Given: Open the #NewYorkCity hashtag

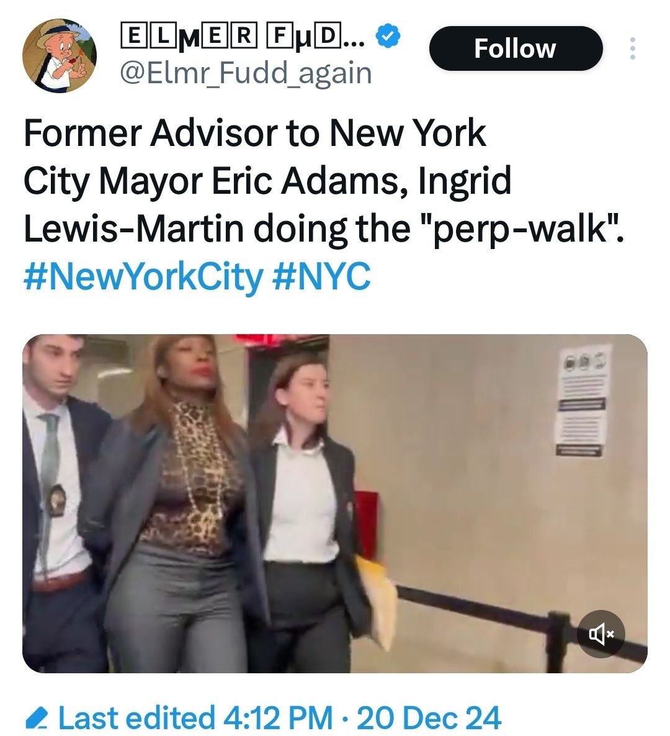Looking at the screenshot, I should pyautogui.click(x=143, y=277).
